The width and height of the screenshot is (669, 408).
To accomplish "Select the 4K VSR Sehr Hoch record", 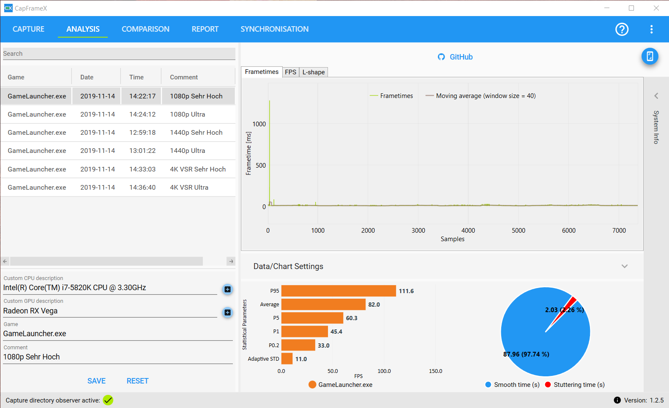I will 118,169.
